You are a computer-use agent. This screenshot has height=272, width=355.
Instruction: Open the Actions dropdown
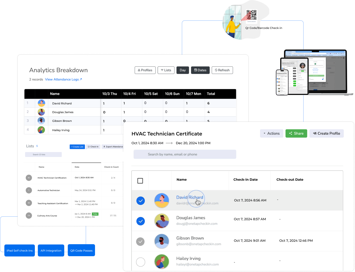pos(271,134)
